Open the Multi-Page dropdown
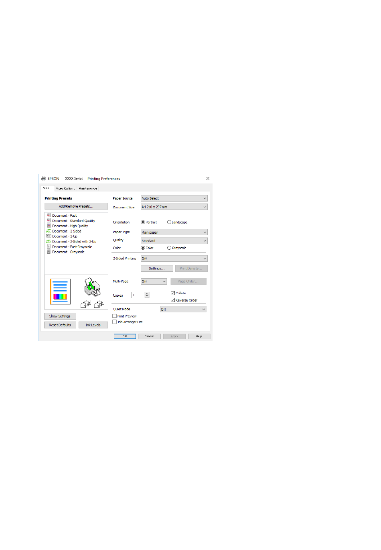Viewport: 381px width, 550px height. [x=154, y=281]
